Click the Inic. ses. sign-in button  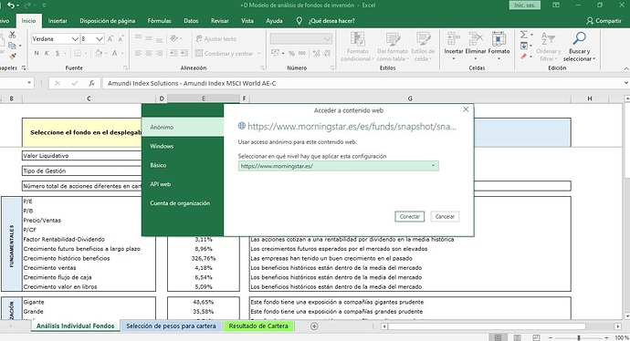point(525,5)
